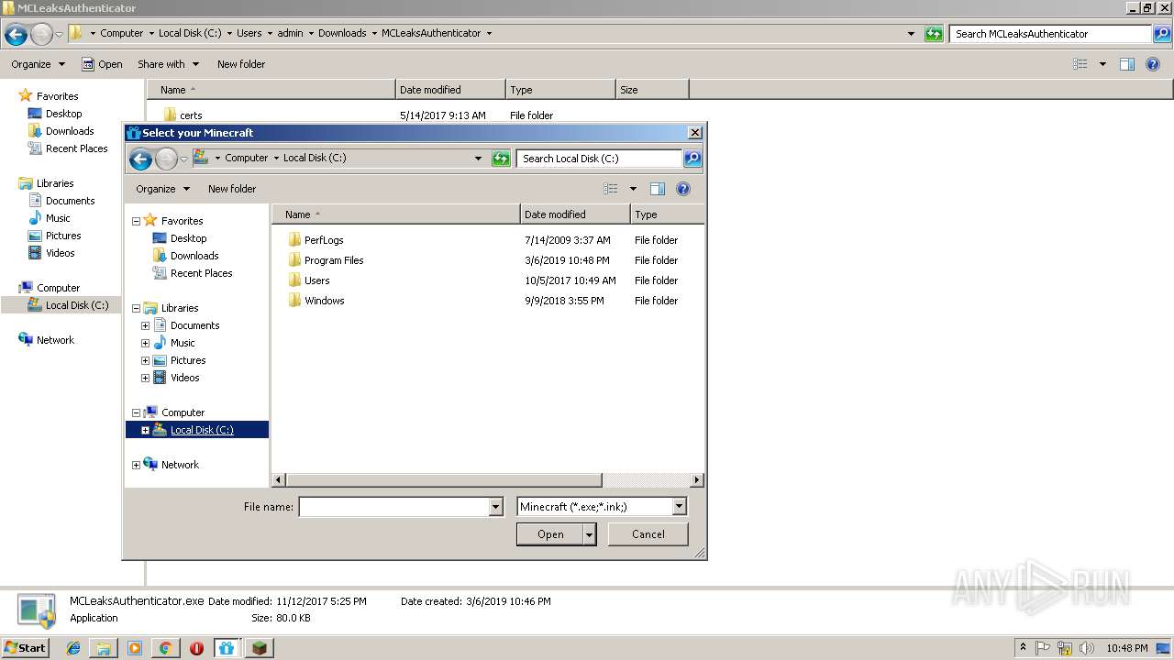Click the Search MCLeaksAuthenticator box
This screenshot has width=1174, height=660.
coord(1050,34)
